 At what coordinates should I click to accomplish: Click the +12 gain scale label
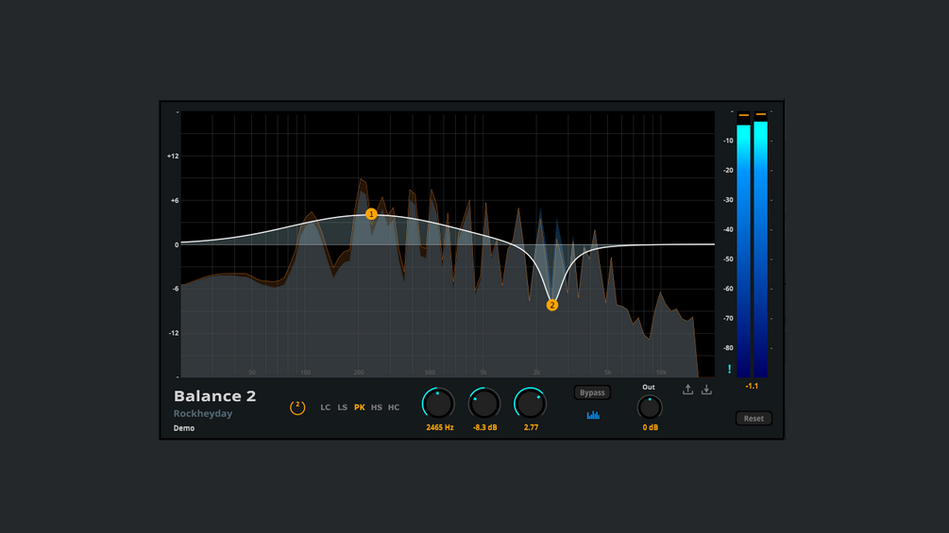(x=173, y=156)
